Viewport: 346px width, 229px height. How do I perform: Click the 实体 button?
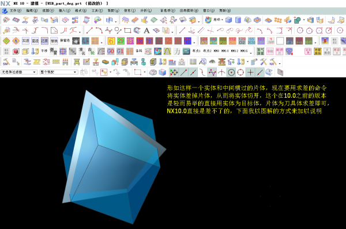pos(25,41)
